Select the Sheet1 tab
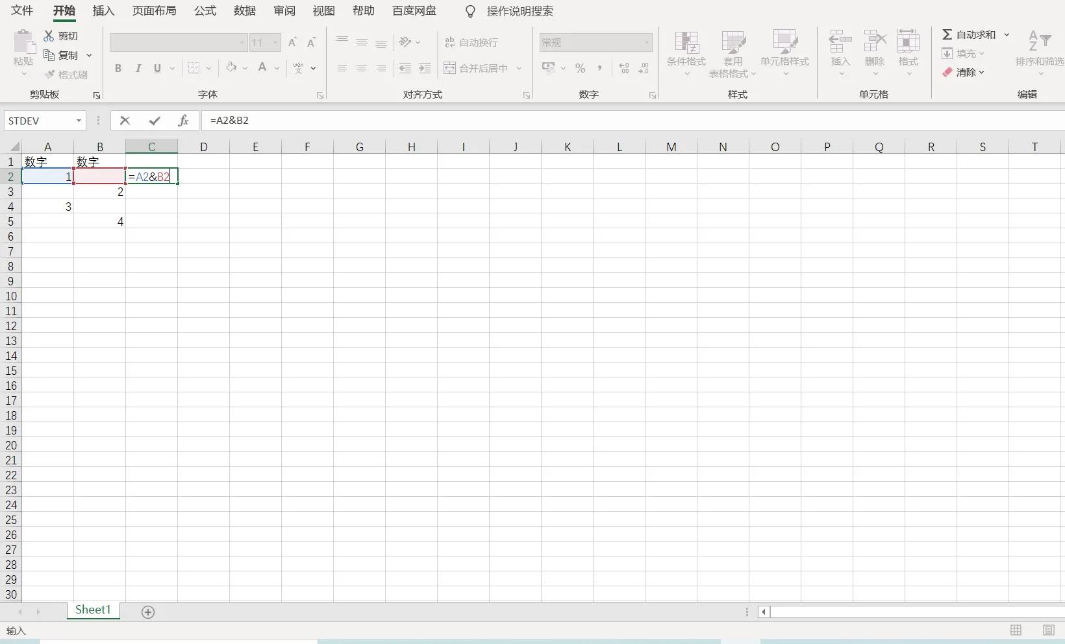This screenshot has height=644, width=1065. click(x=93, y=610)
